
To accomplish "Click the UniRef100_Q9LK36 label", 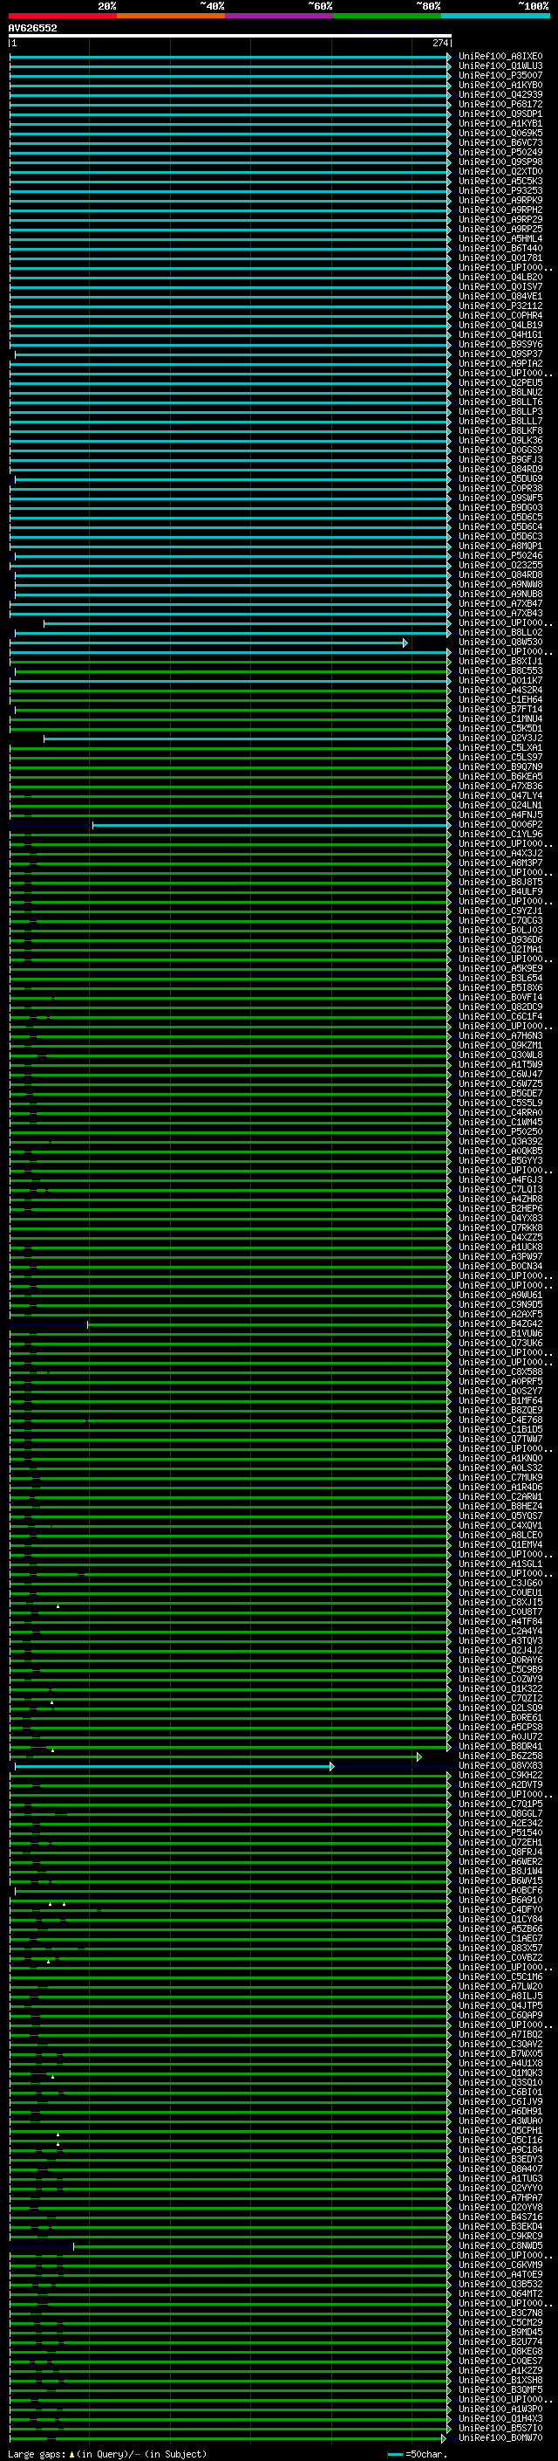I will [500, 440].
